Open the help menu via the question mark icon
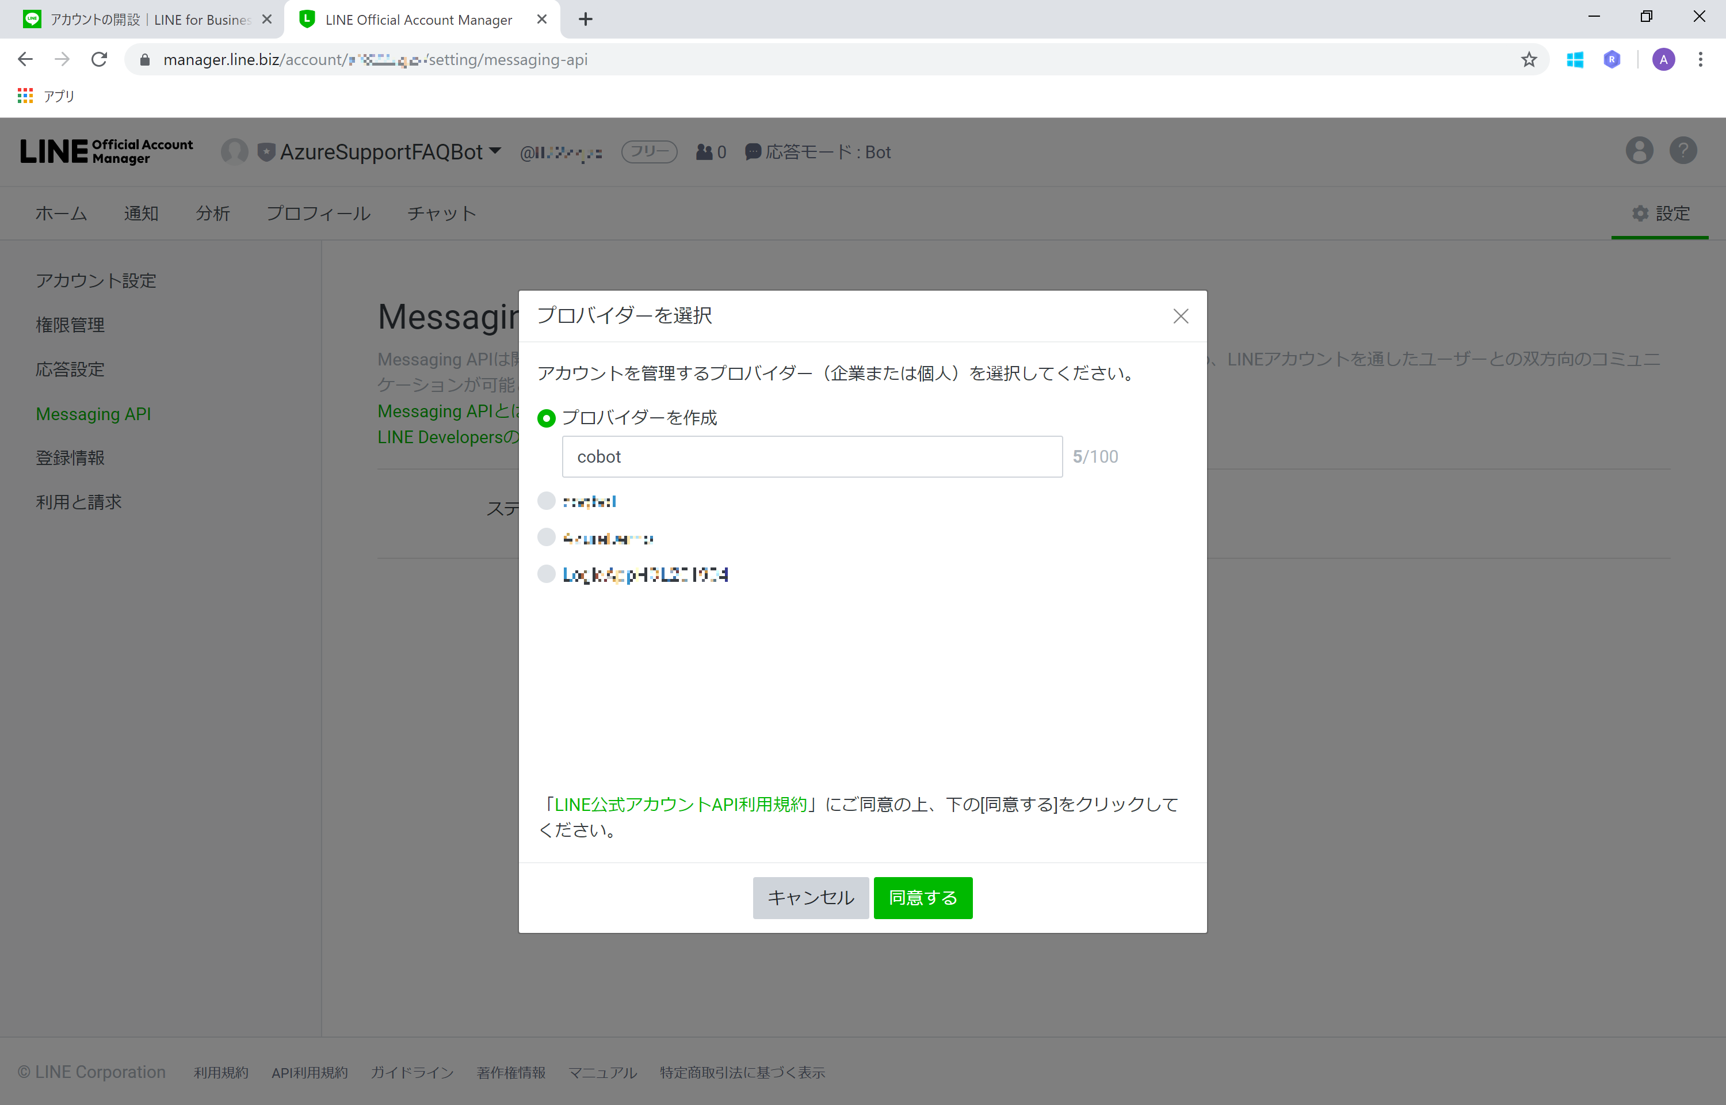Screen dimensions: 1726x1105 click(x=1683, y=151)
